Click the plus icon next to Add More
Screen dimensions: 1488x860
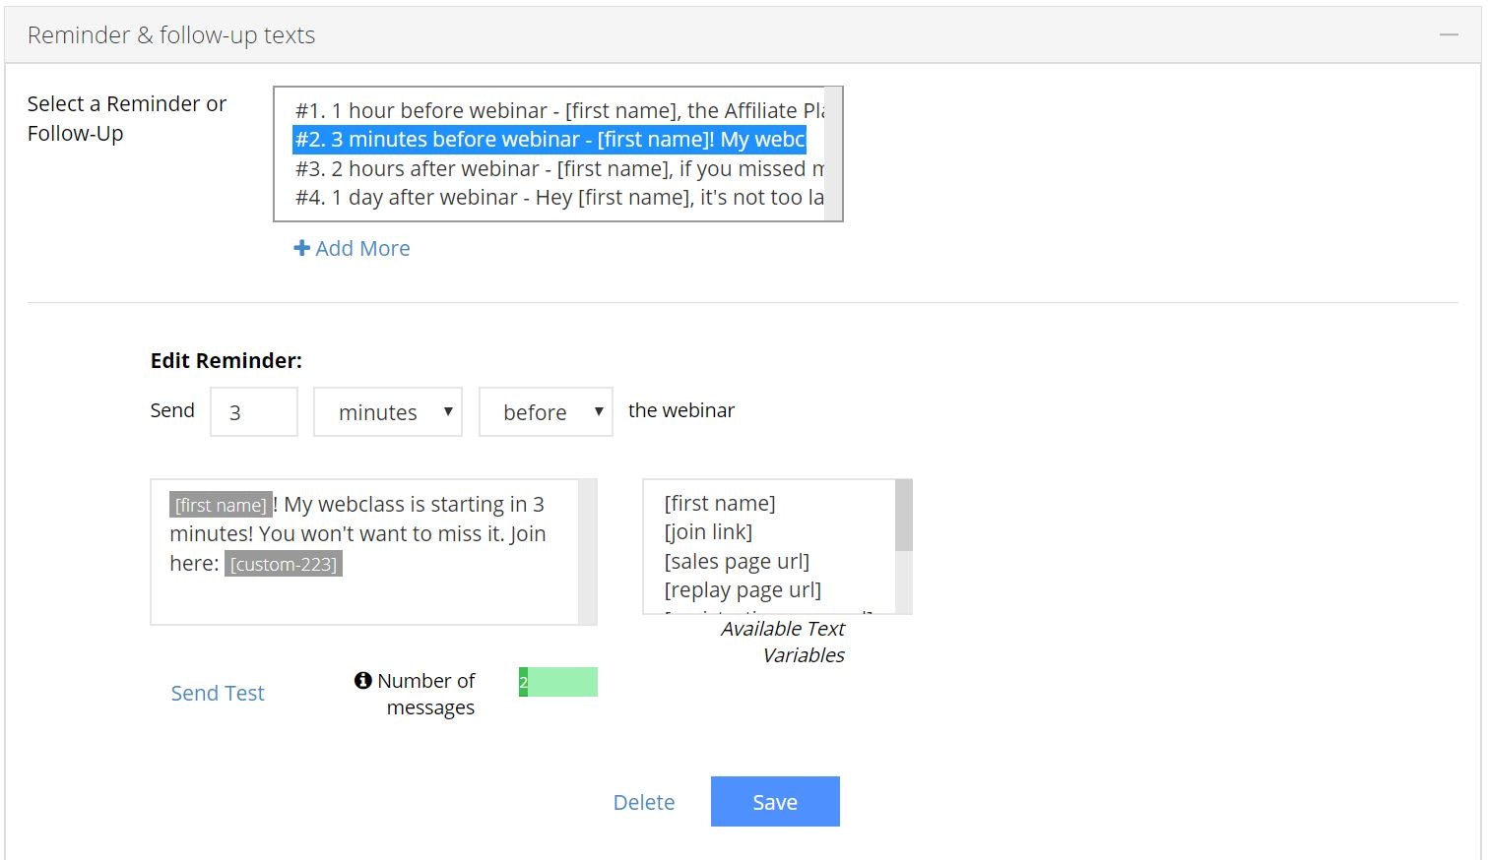click(301, 248)
